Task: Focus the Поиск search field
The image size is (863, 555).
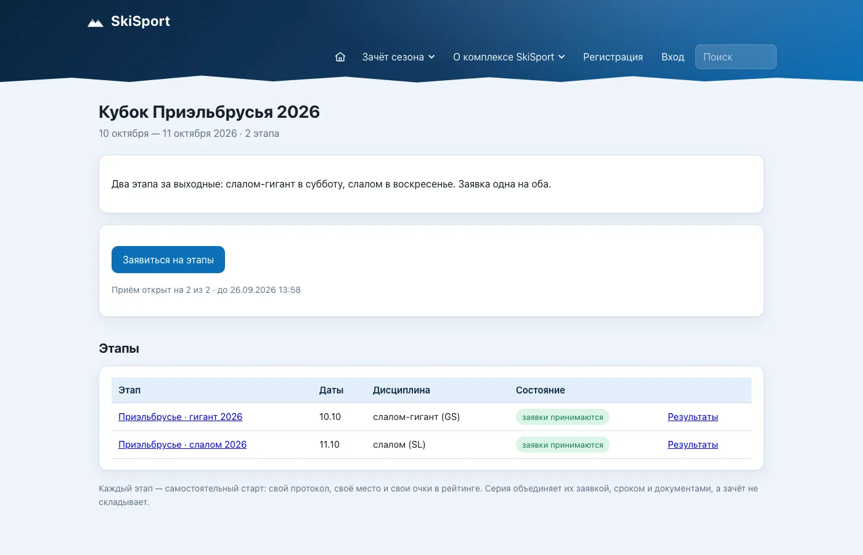Action: [735, 57]
